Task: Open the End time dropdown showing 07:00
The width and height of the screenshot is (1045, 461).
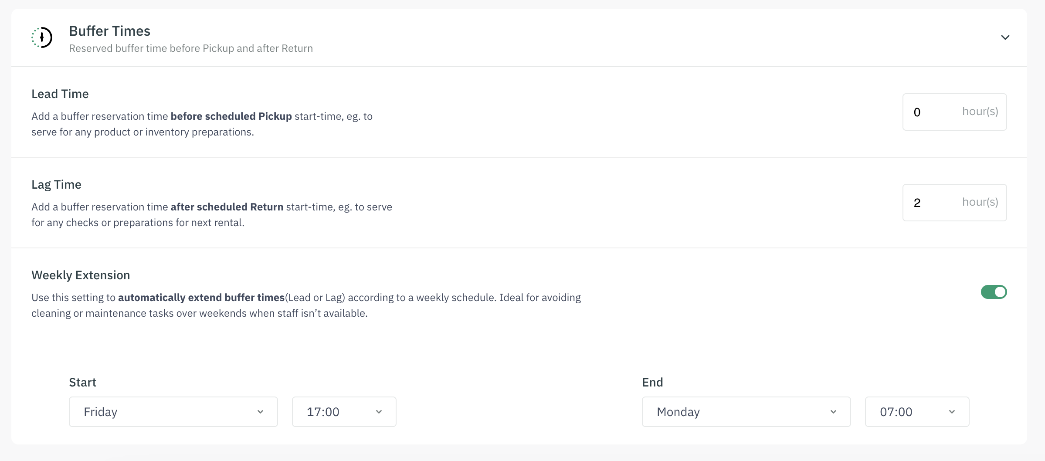Action: click(x=917, y=412)
